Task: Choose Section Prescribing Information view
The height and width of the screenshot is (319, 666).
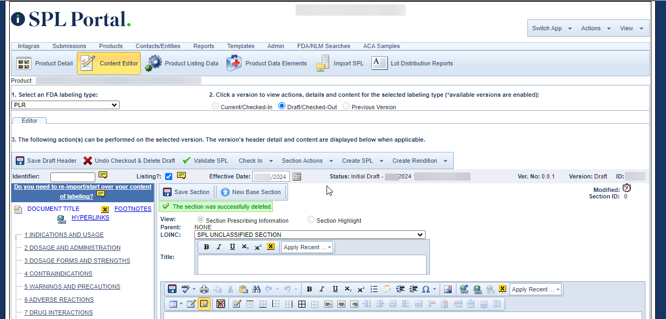Action: [201, 220]
